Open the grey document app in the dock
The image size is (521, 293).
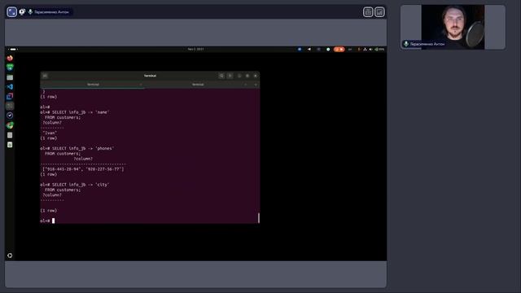click(10, 135)
